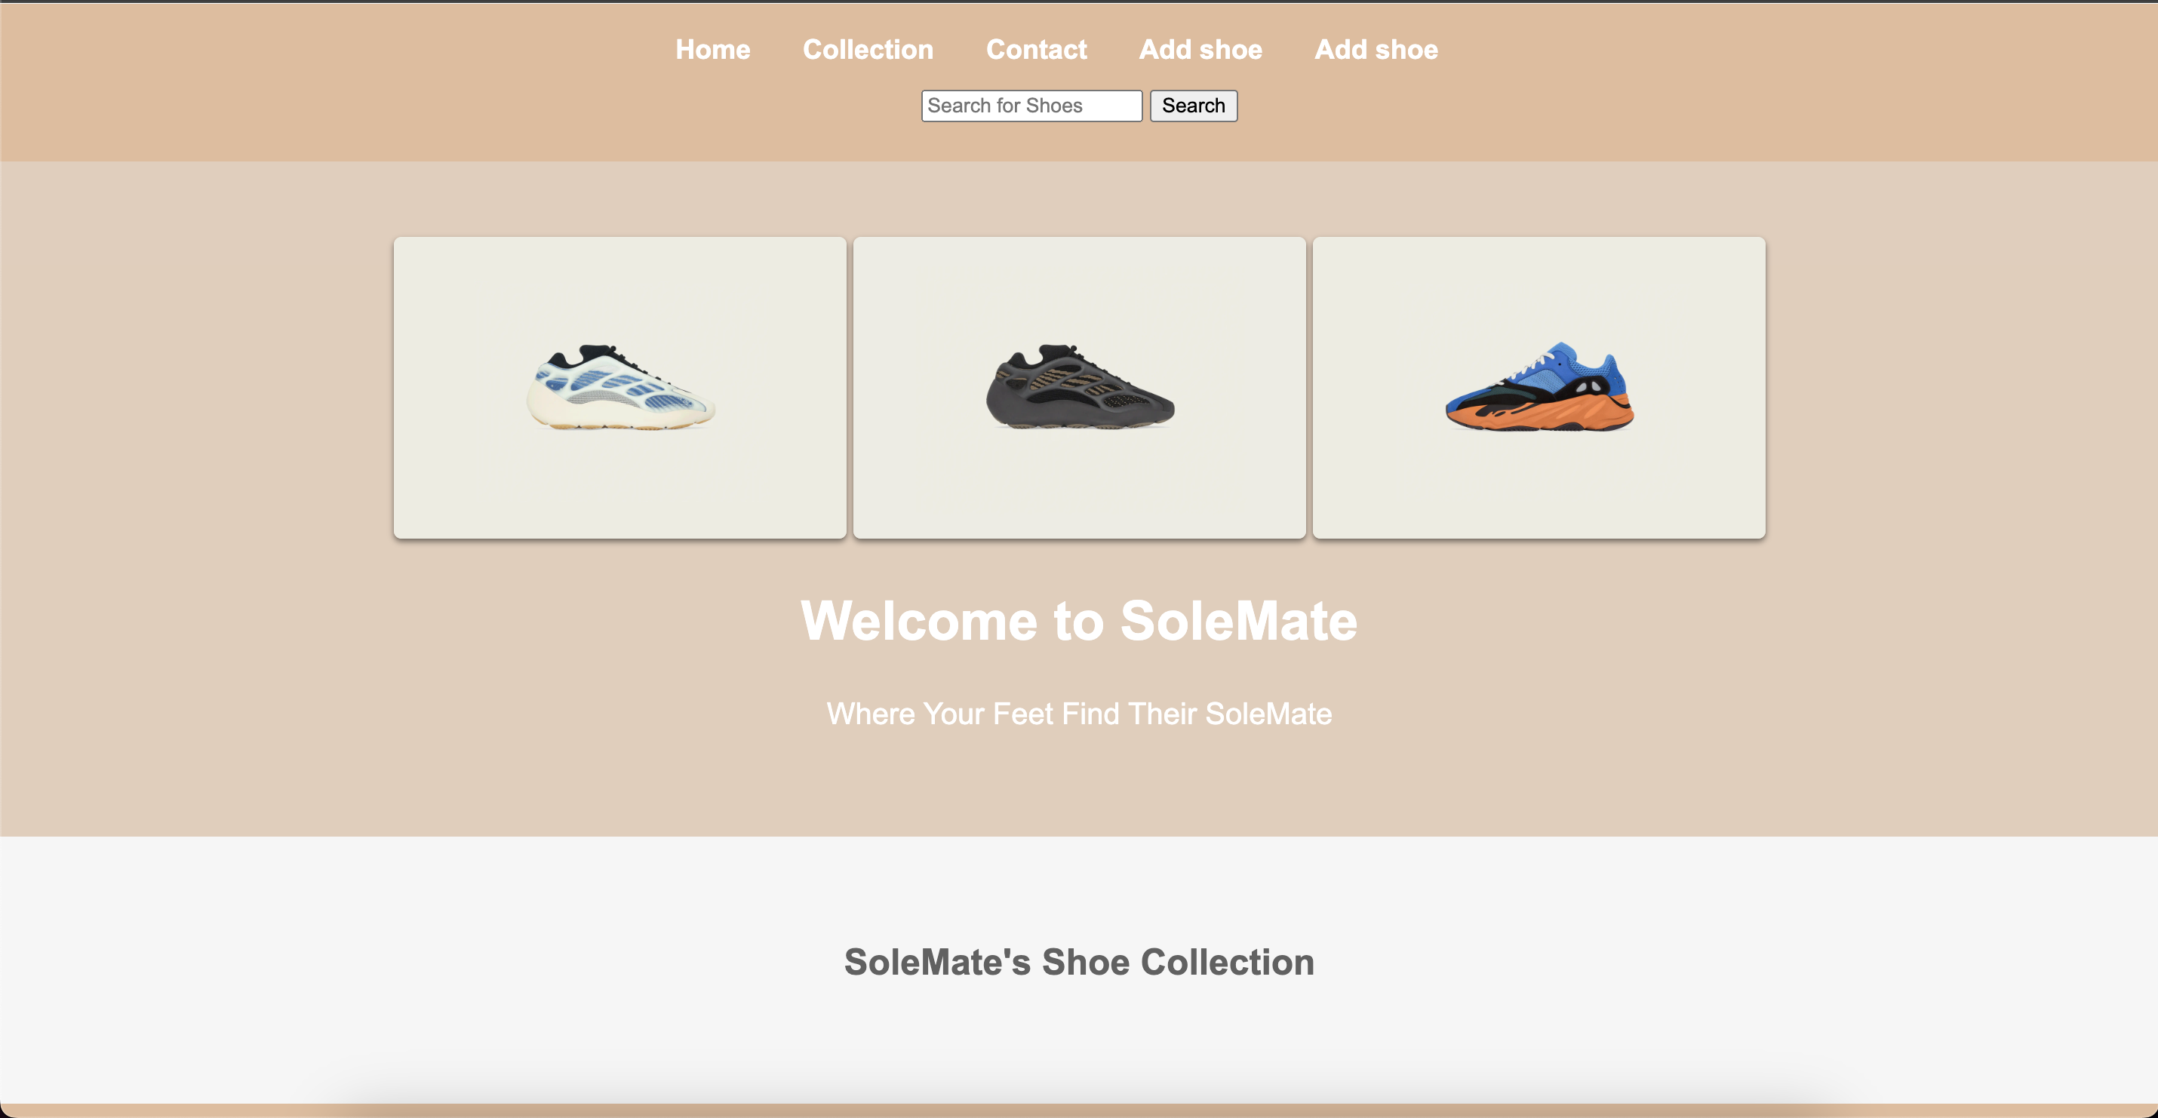The width and height of the screenshot is (2158, 1118).
Task: Click the Where Your Feet Find tagline
Action: click(x=1078, y=714)
